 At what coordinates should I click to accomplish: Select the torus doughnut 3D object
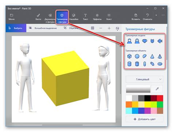(x=160, y=64)
